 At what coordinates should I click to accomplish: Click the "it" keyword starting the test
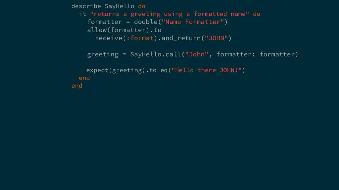(82, 14)
